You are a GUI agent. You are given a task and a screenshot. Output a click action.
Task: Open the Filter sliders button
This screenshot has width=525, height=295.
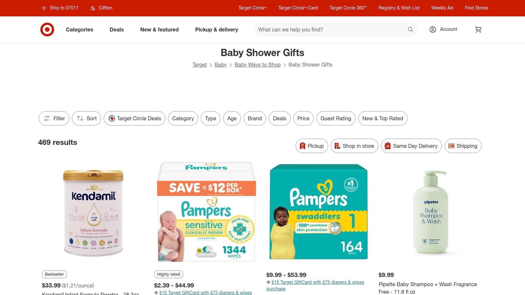(x=54, y=118)
